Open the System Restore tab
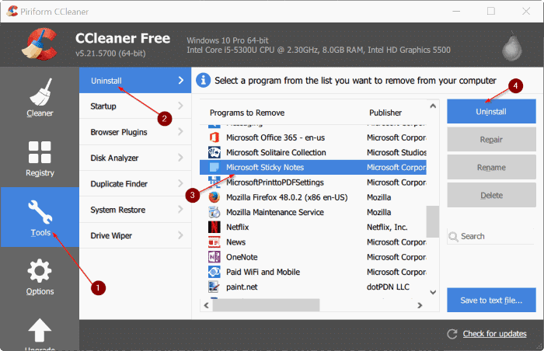Viewport: 544px width, 351px height. (135, 210)
